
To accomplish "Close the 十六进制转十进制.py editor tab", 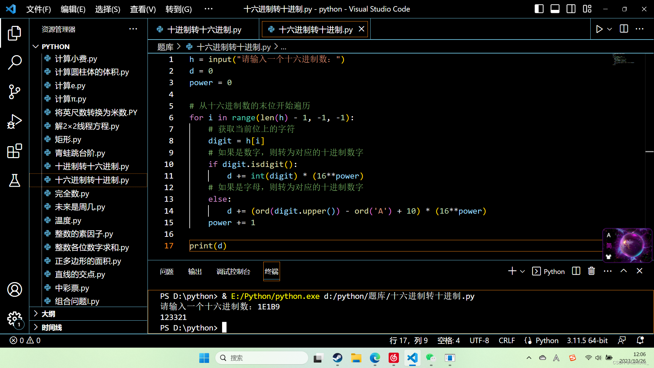I will point(361,29).
